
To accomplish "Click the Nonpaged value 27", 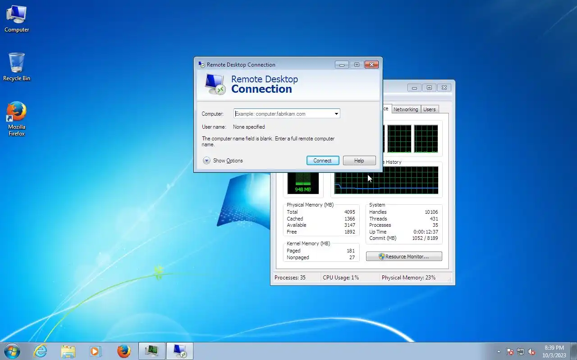I will click(352, 257).
